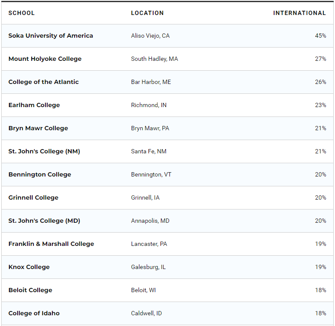
Task: Open St. John's College (NM)
Action: click(x=44, y=151)
